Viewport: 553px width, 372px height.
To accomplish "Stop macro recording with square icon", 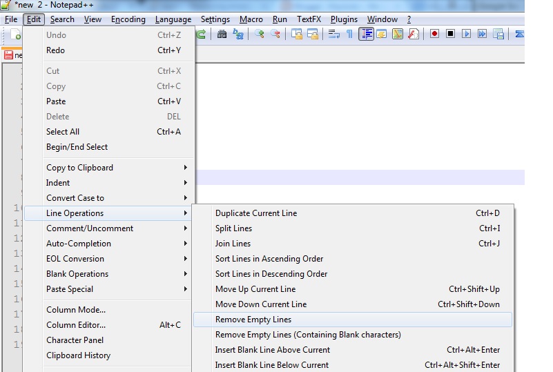I will (450, 34).
